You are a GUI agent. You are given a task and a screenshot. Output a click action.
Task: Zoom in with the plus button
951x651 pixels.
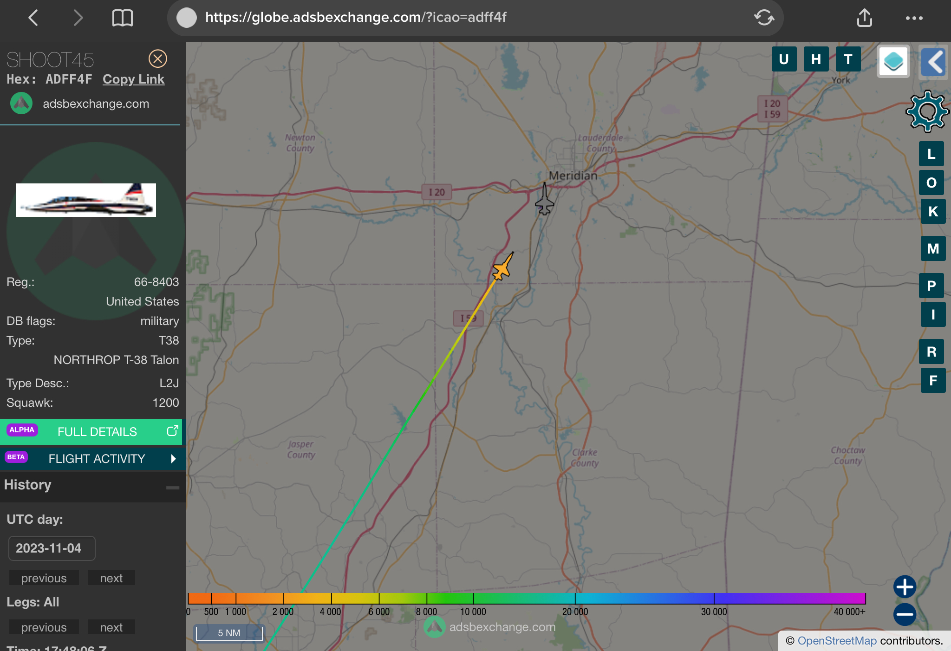point(905,587)
